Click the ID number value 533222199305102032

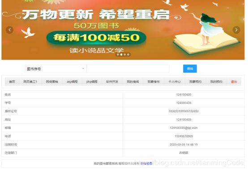184,111
